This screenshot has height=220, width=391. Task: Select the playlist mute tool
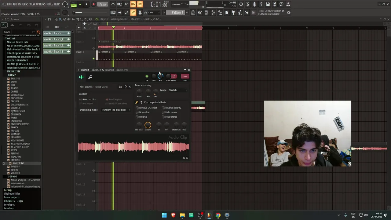coord(69,19)
